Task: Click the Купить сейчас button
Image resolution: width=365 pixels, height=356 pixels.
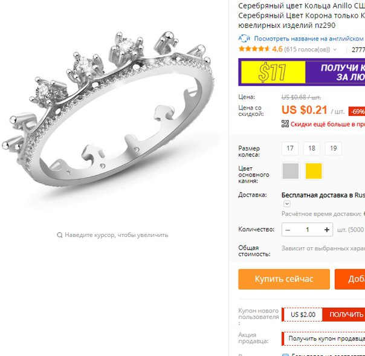Action: coord(284,279)
